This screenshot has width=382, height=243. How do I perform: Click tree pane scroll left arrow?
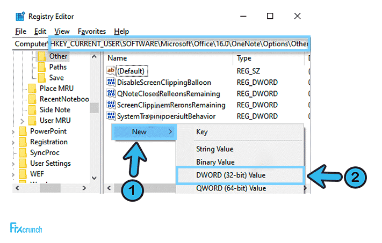tap(17, 188)
